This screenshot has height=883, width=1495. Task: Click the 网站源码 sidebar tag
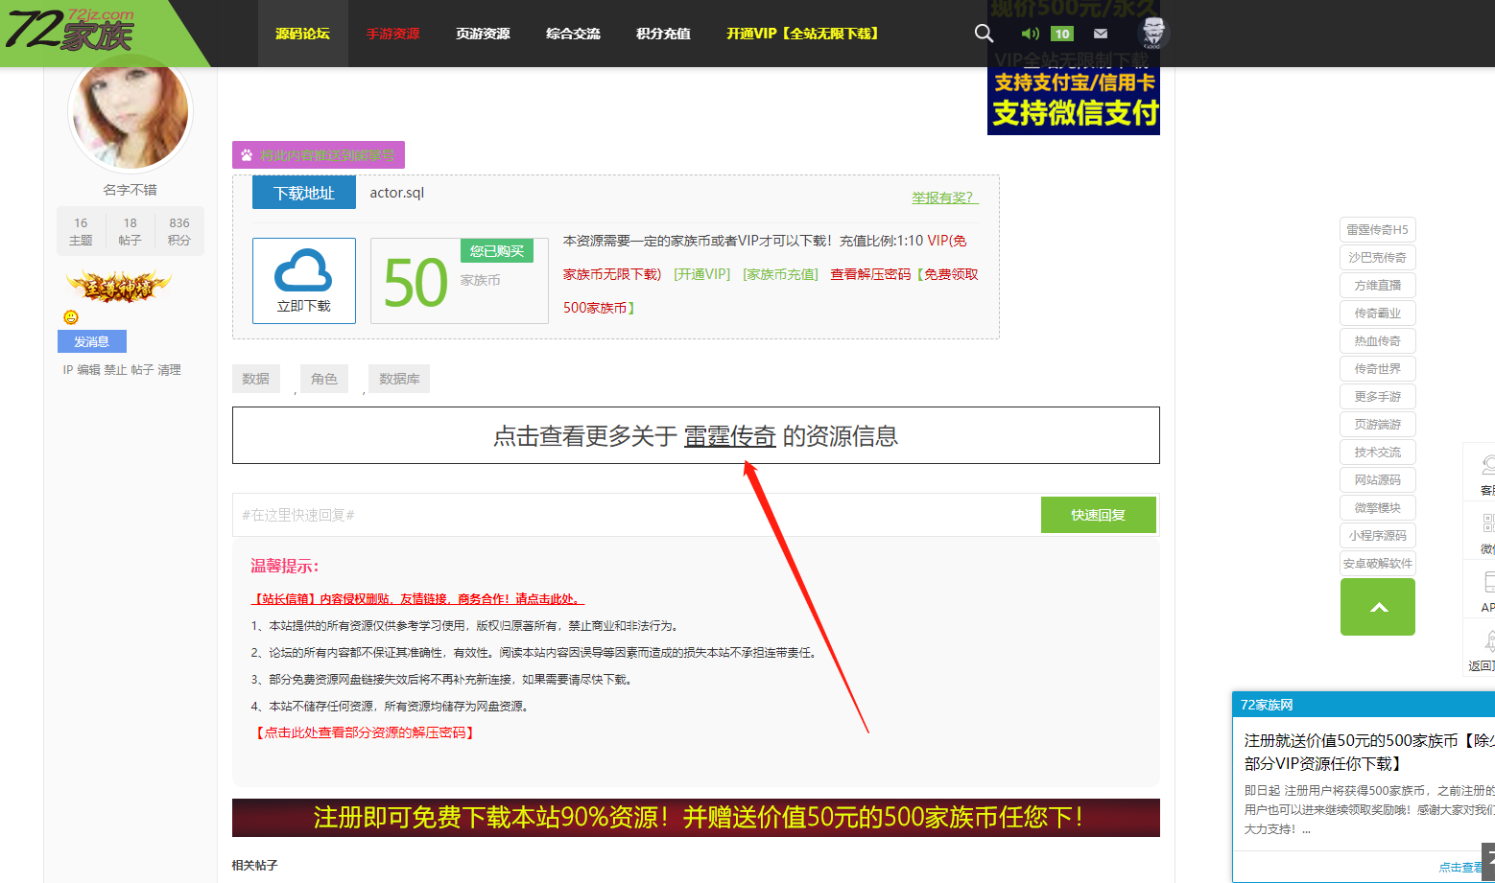tap(1378, 480)
